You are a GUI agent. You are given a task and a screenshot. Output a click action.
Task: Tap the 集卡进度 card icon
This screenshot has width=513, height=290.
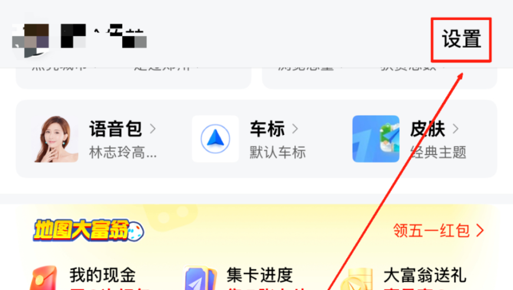tap(200, 278)
